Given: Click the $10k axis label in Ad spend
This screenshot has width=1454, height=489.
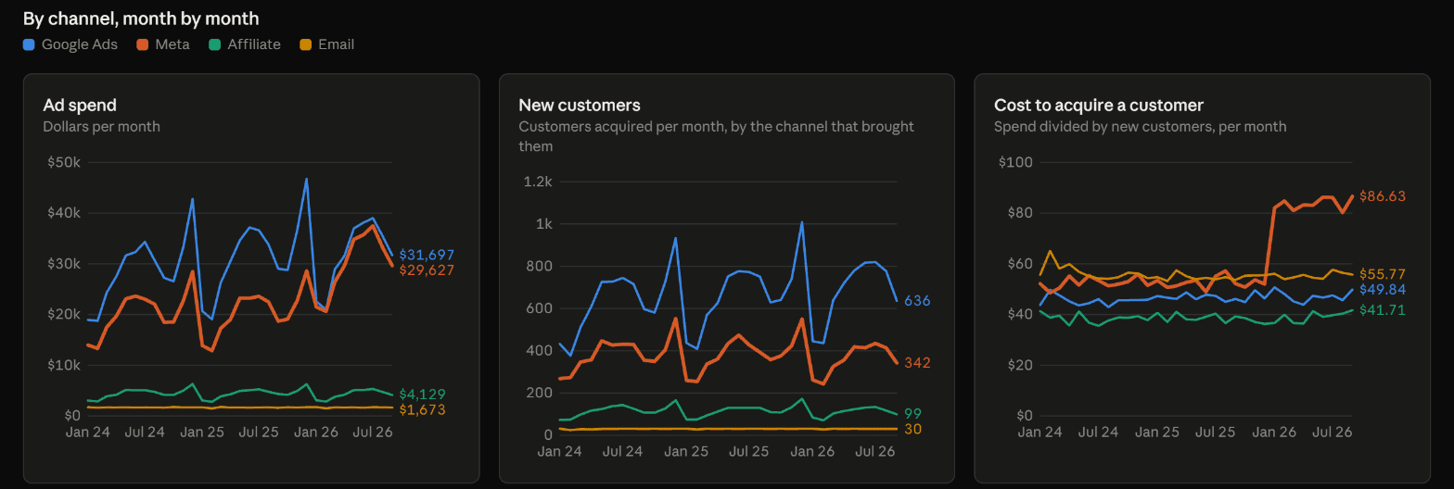Looking at the screenshot, I should pyautogui.click(x=64, y=365).
